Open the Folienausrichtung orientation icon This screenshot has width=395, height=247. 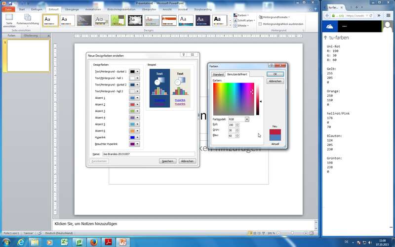(27, 19)
